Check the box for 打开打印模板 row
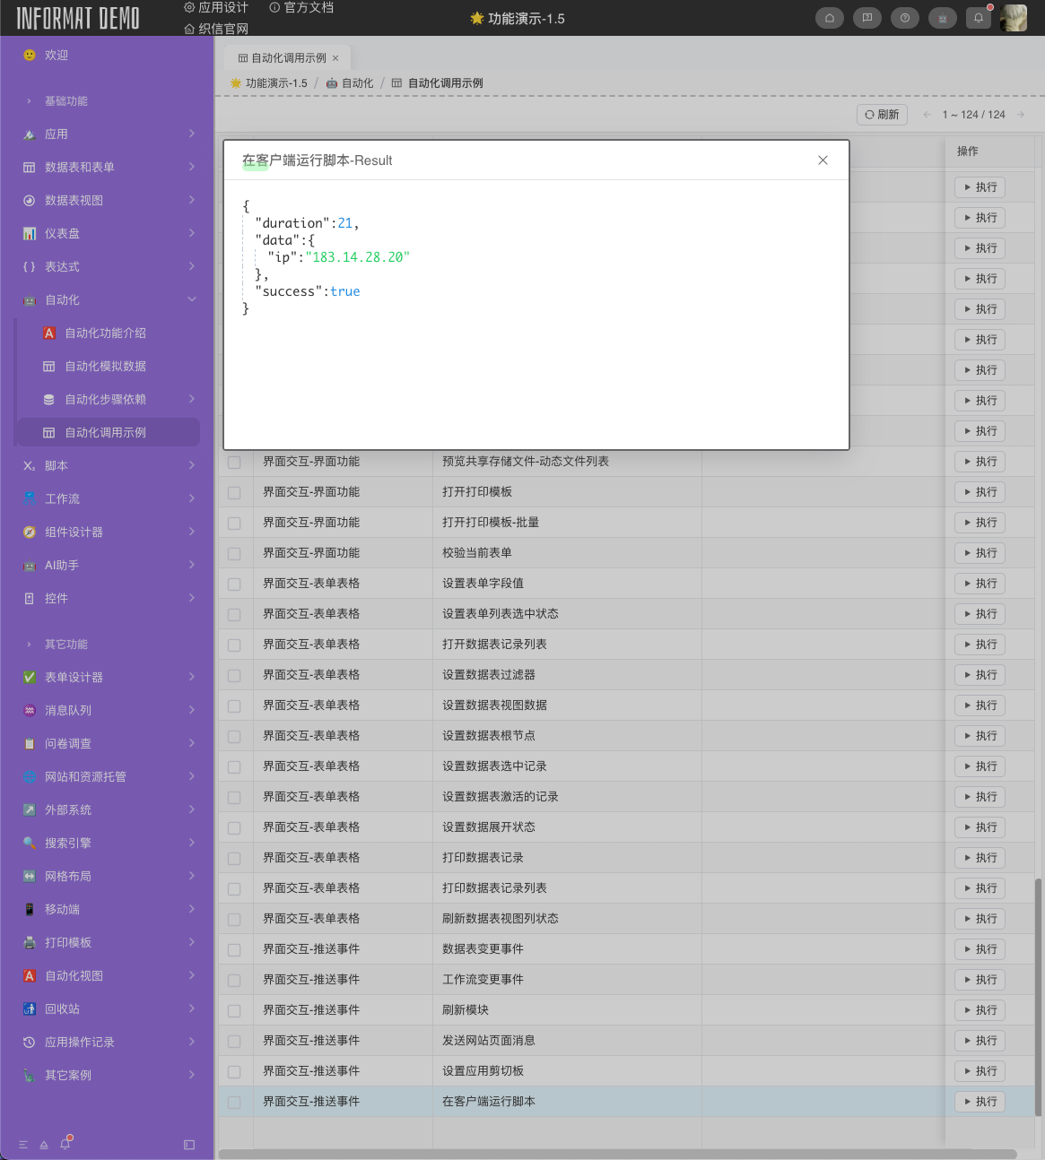The height and width of the screenshot is (1160, 1045). point(234,493)
